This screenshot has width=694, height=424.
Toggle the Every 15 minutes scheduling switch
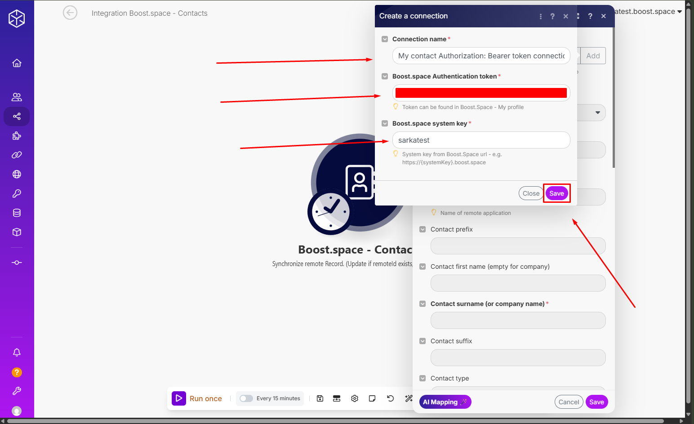(246, 398)
